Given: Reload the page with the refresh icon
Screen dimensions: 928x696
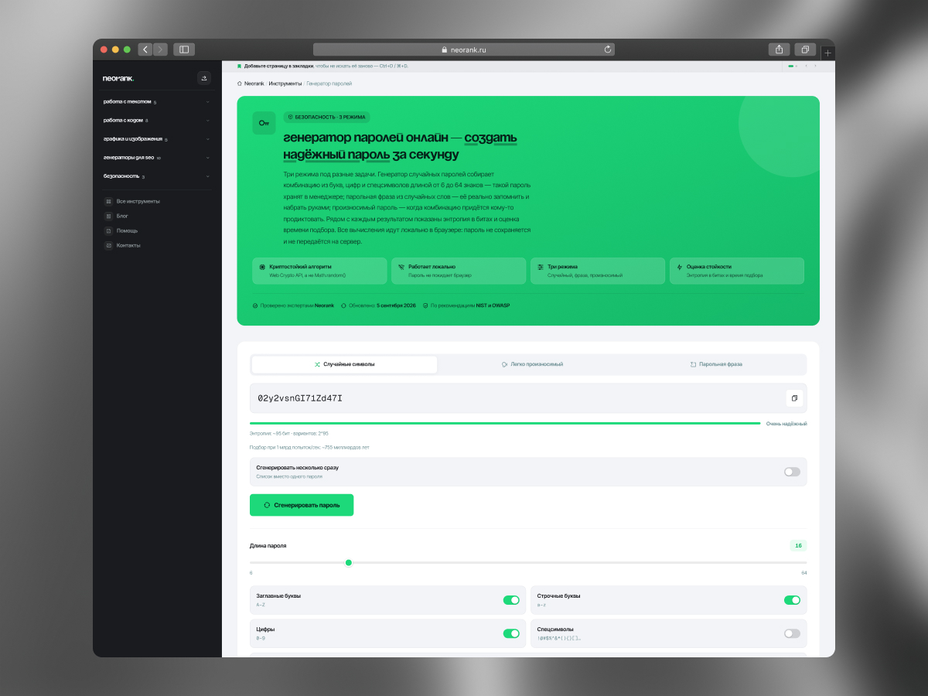Looking at the screenshot, I should point(609,49).
